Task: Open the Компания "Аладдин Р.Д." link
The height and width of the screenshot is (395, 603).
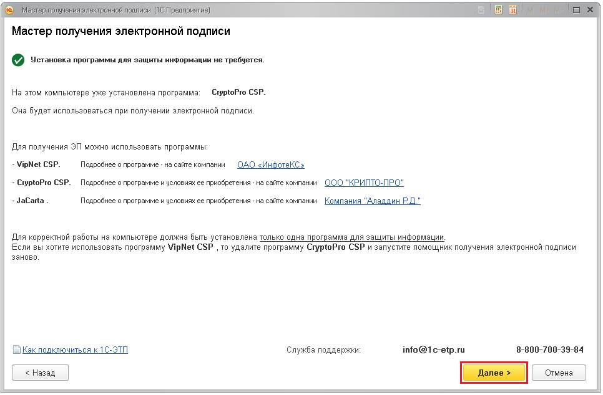Action: 373,201
